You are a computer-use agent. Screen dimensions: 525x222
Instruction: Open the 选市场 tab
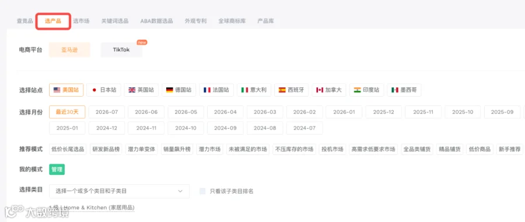[81, 21]
